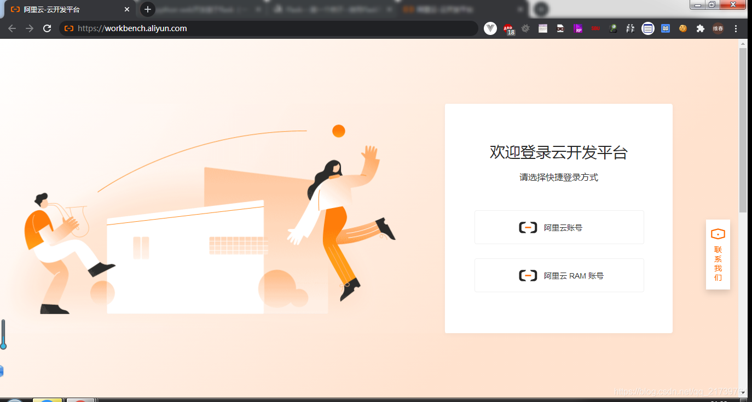Open the Chrome three-dot menu
752x402 pixels.
pos(736,28)
